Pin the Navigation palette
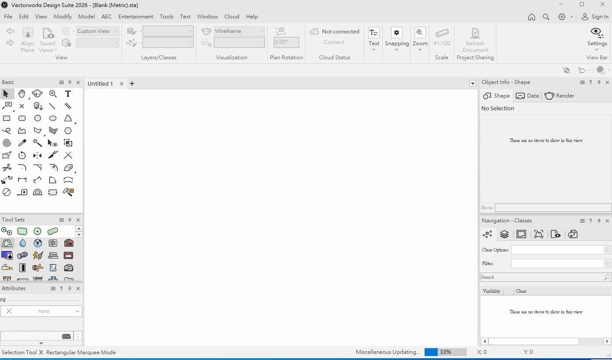This screenshot has height=360, width=612. 599,221
